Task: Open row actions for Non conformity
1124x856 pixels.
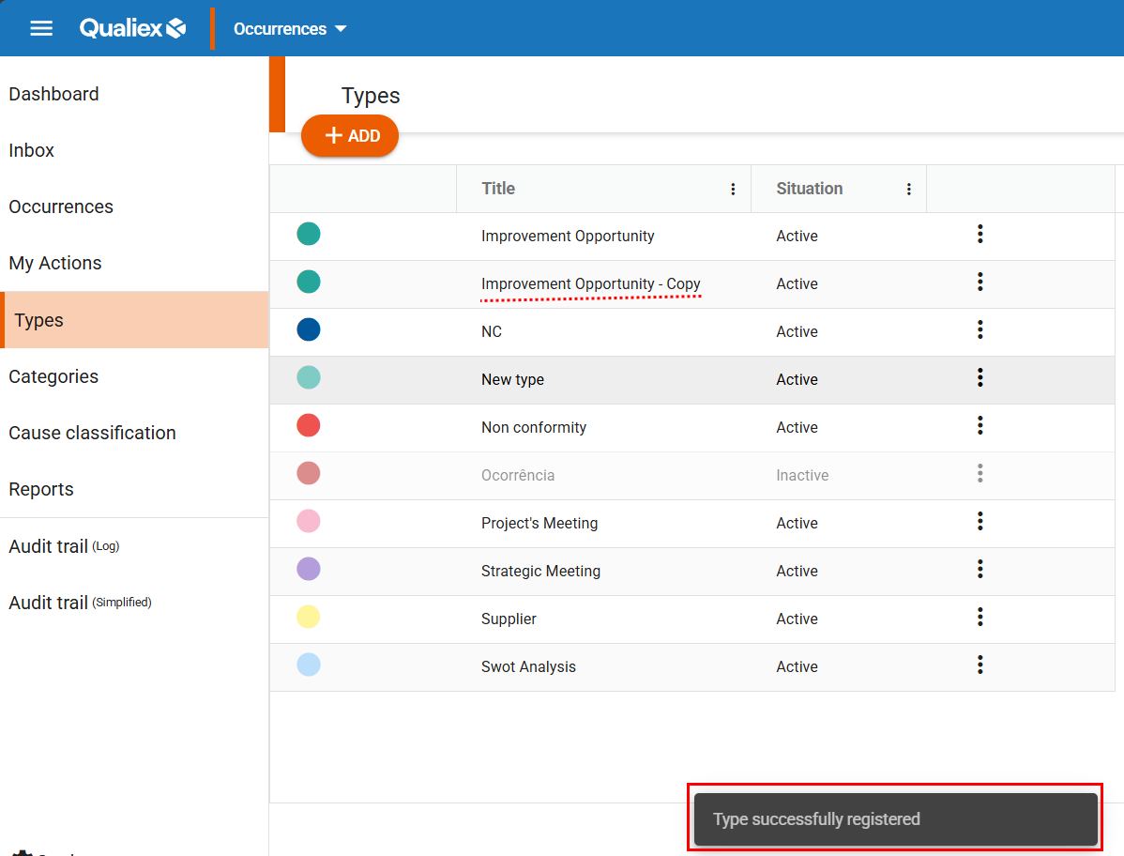Action: 980,426
